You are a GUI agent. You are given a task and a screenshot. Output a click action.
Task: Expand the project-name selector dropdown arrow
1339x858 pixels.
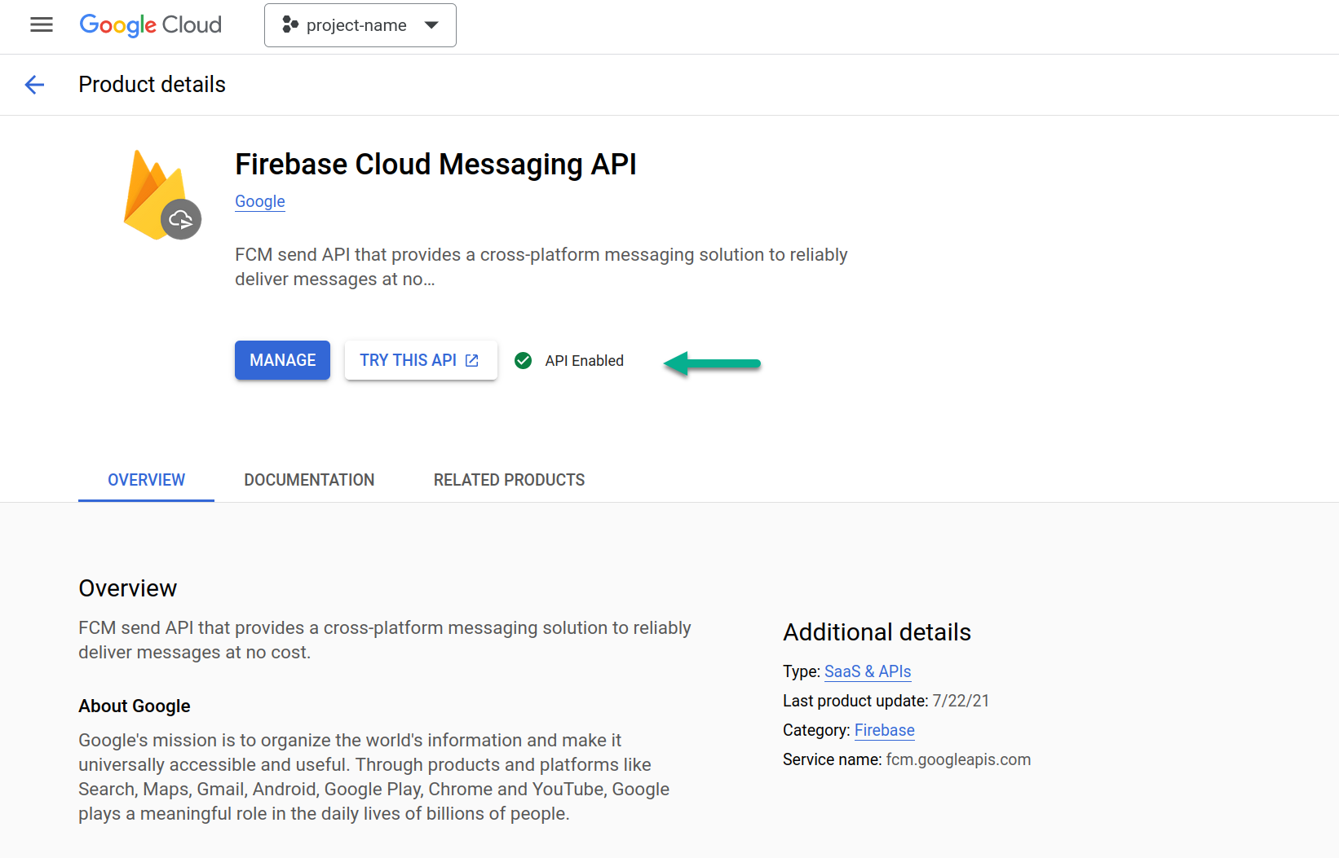[x=431, y=25]
